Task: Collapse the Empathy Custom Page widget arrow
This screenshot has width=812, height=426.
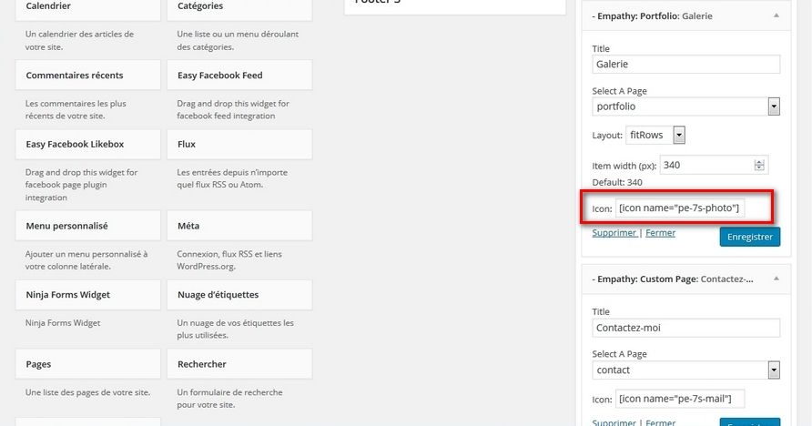Action: click(x=776, y=279)
